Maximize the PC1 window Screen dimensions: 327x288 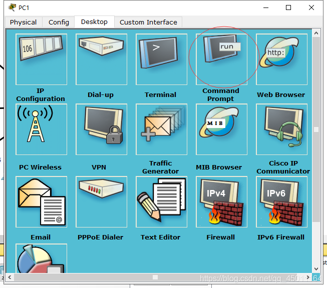pyautogui.click(x=288, y=7)
